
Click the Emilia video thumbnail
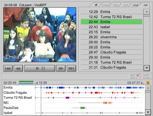click(x=40, y=35)
